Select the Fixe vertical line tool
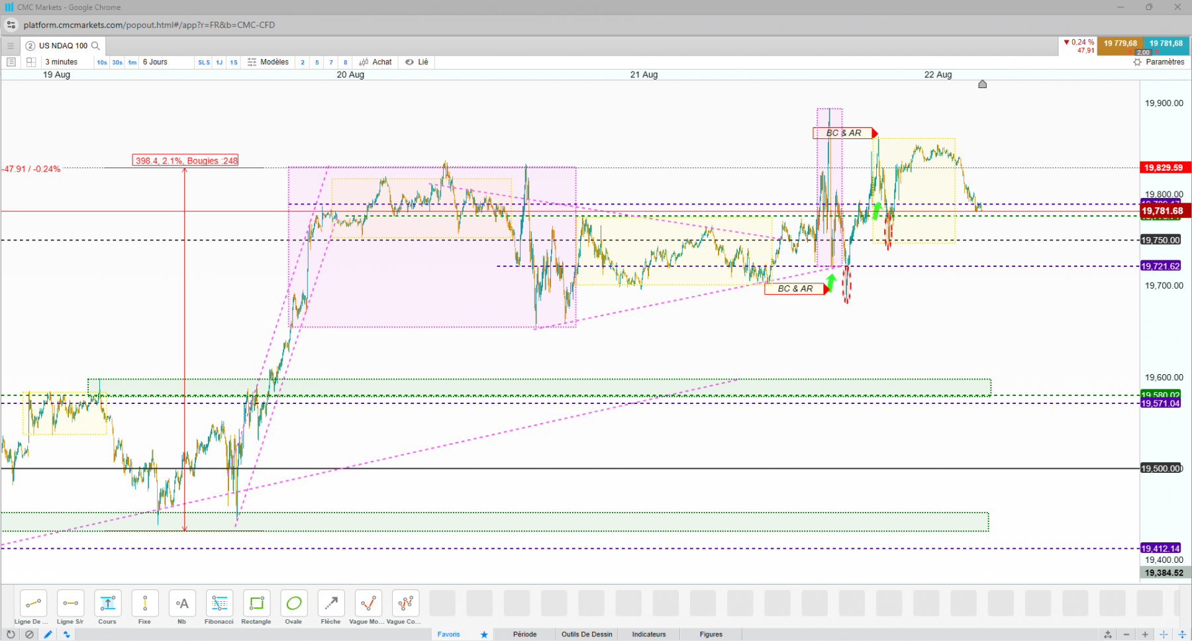This screenshot has width=1192, height=641. (x=144, y=603)
